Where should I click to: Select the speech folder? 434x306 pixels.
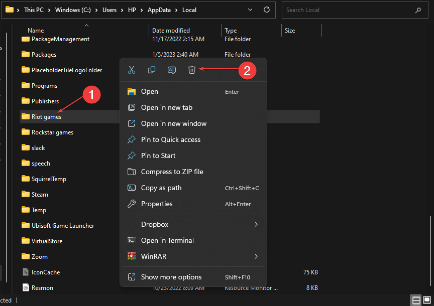click(x=41, y=164)
